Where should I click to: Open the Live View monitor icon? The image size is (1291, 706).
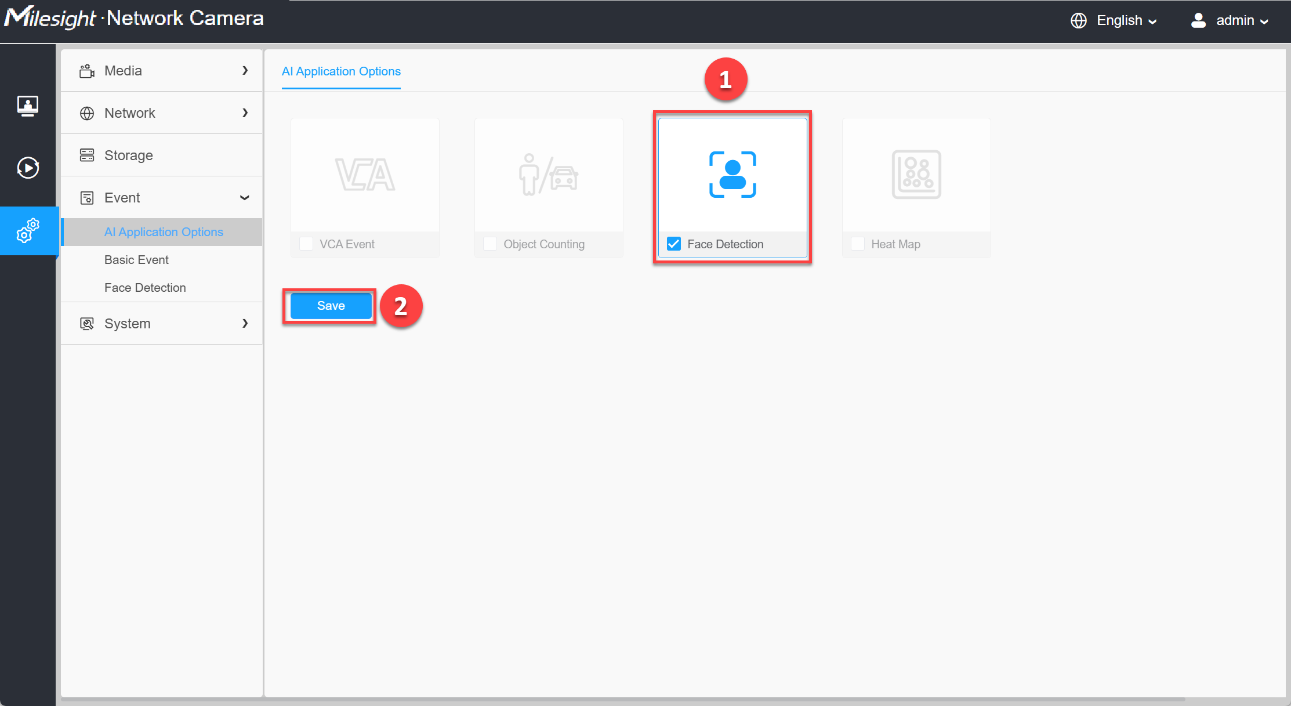point(28,106)
